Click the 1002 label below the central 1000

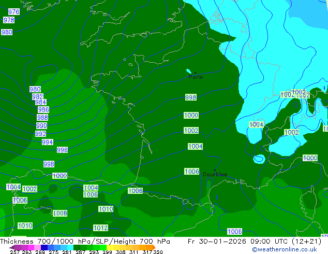[x=191, y=131]
